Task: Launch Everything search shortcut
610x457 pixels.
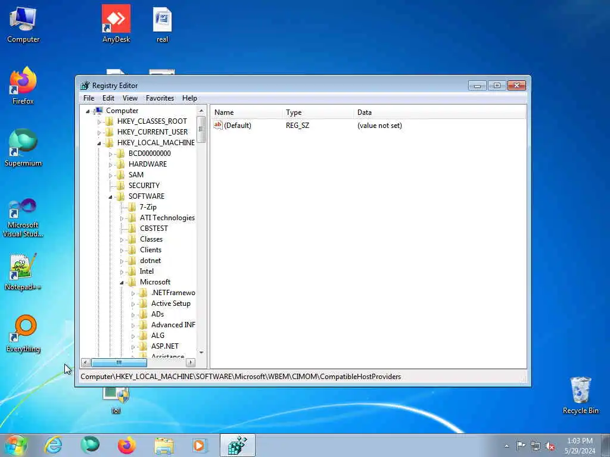Action: coord(23,333)
